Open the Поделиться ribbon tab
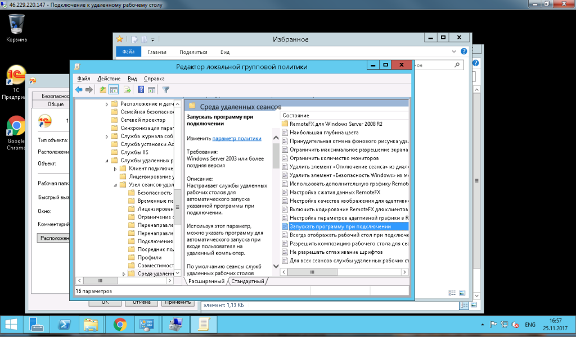Screen dimensions: 576x337 tap(193, 52)
